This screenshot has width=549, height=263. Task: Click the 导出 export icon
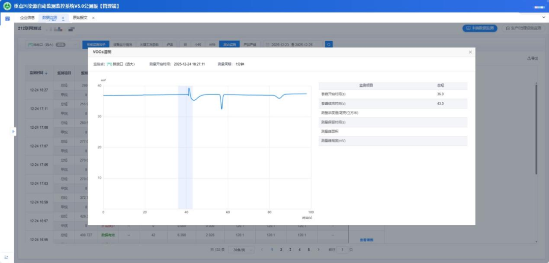[533, 59]
